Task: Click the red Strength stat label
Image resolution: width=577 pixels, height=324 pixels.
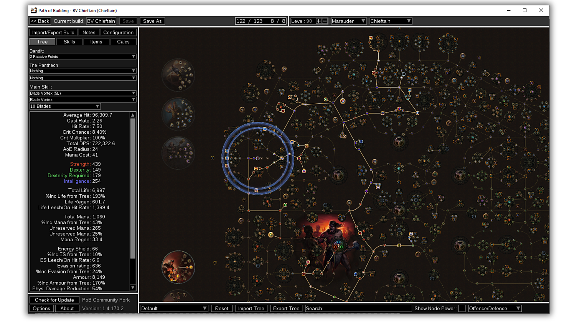Action: coord(80,164)
